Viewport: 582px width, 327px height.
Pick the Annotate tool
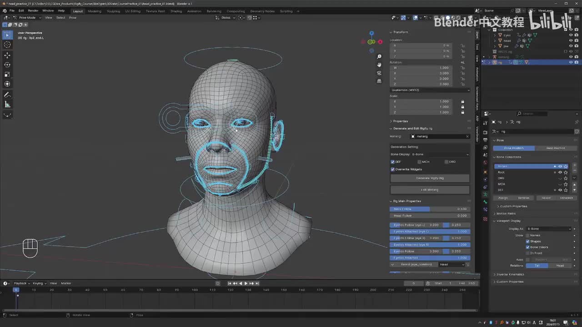[7, 95]
